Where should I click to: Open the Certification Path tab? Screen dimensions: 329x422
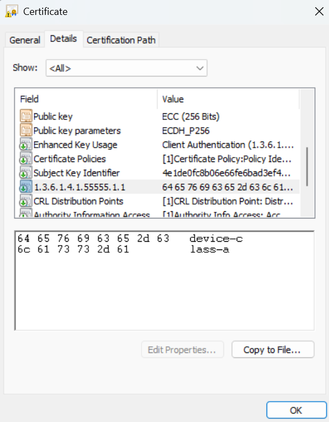pyautogui.click(x=121, y=40)
